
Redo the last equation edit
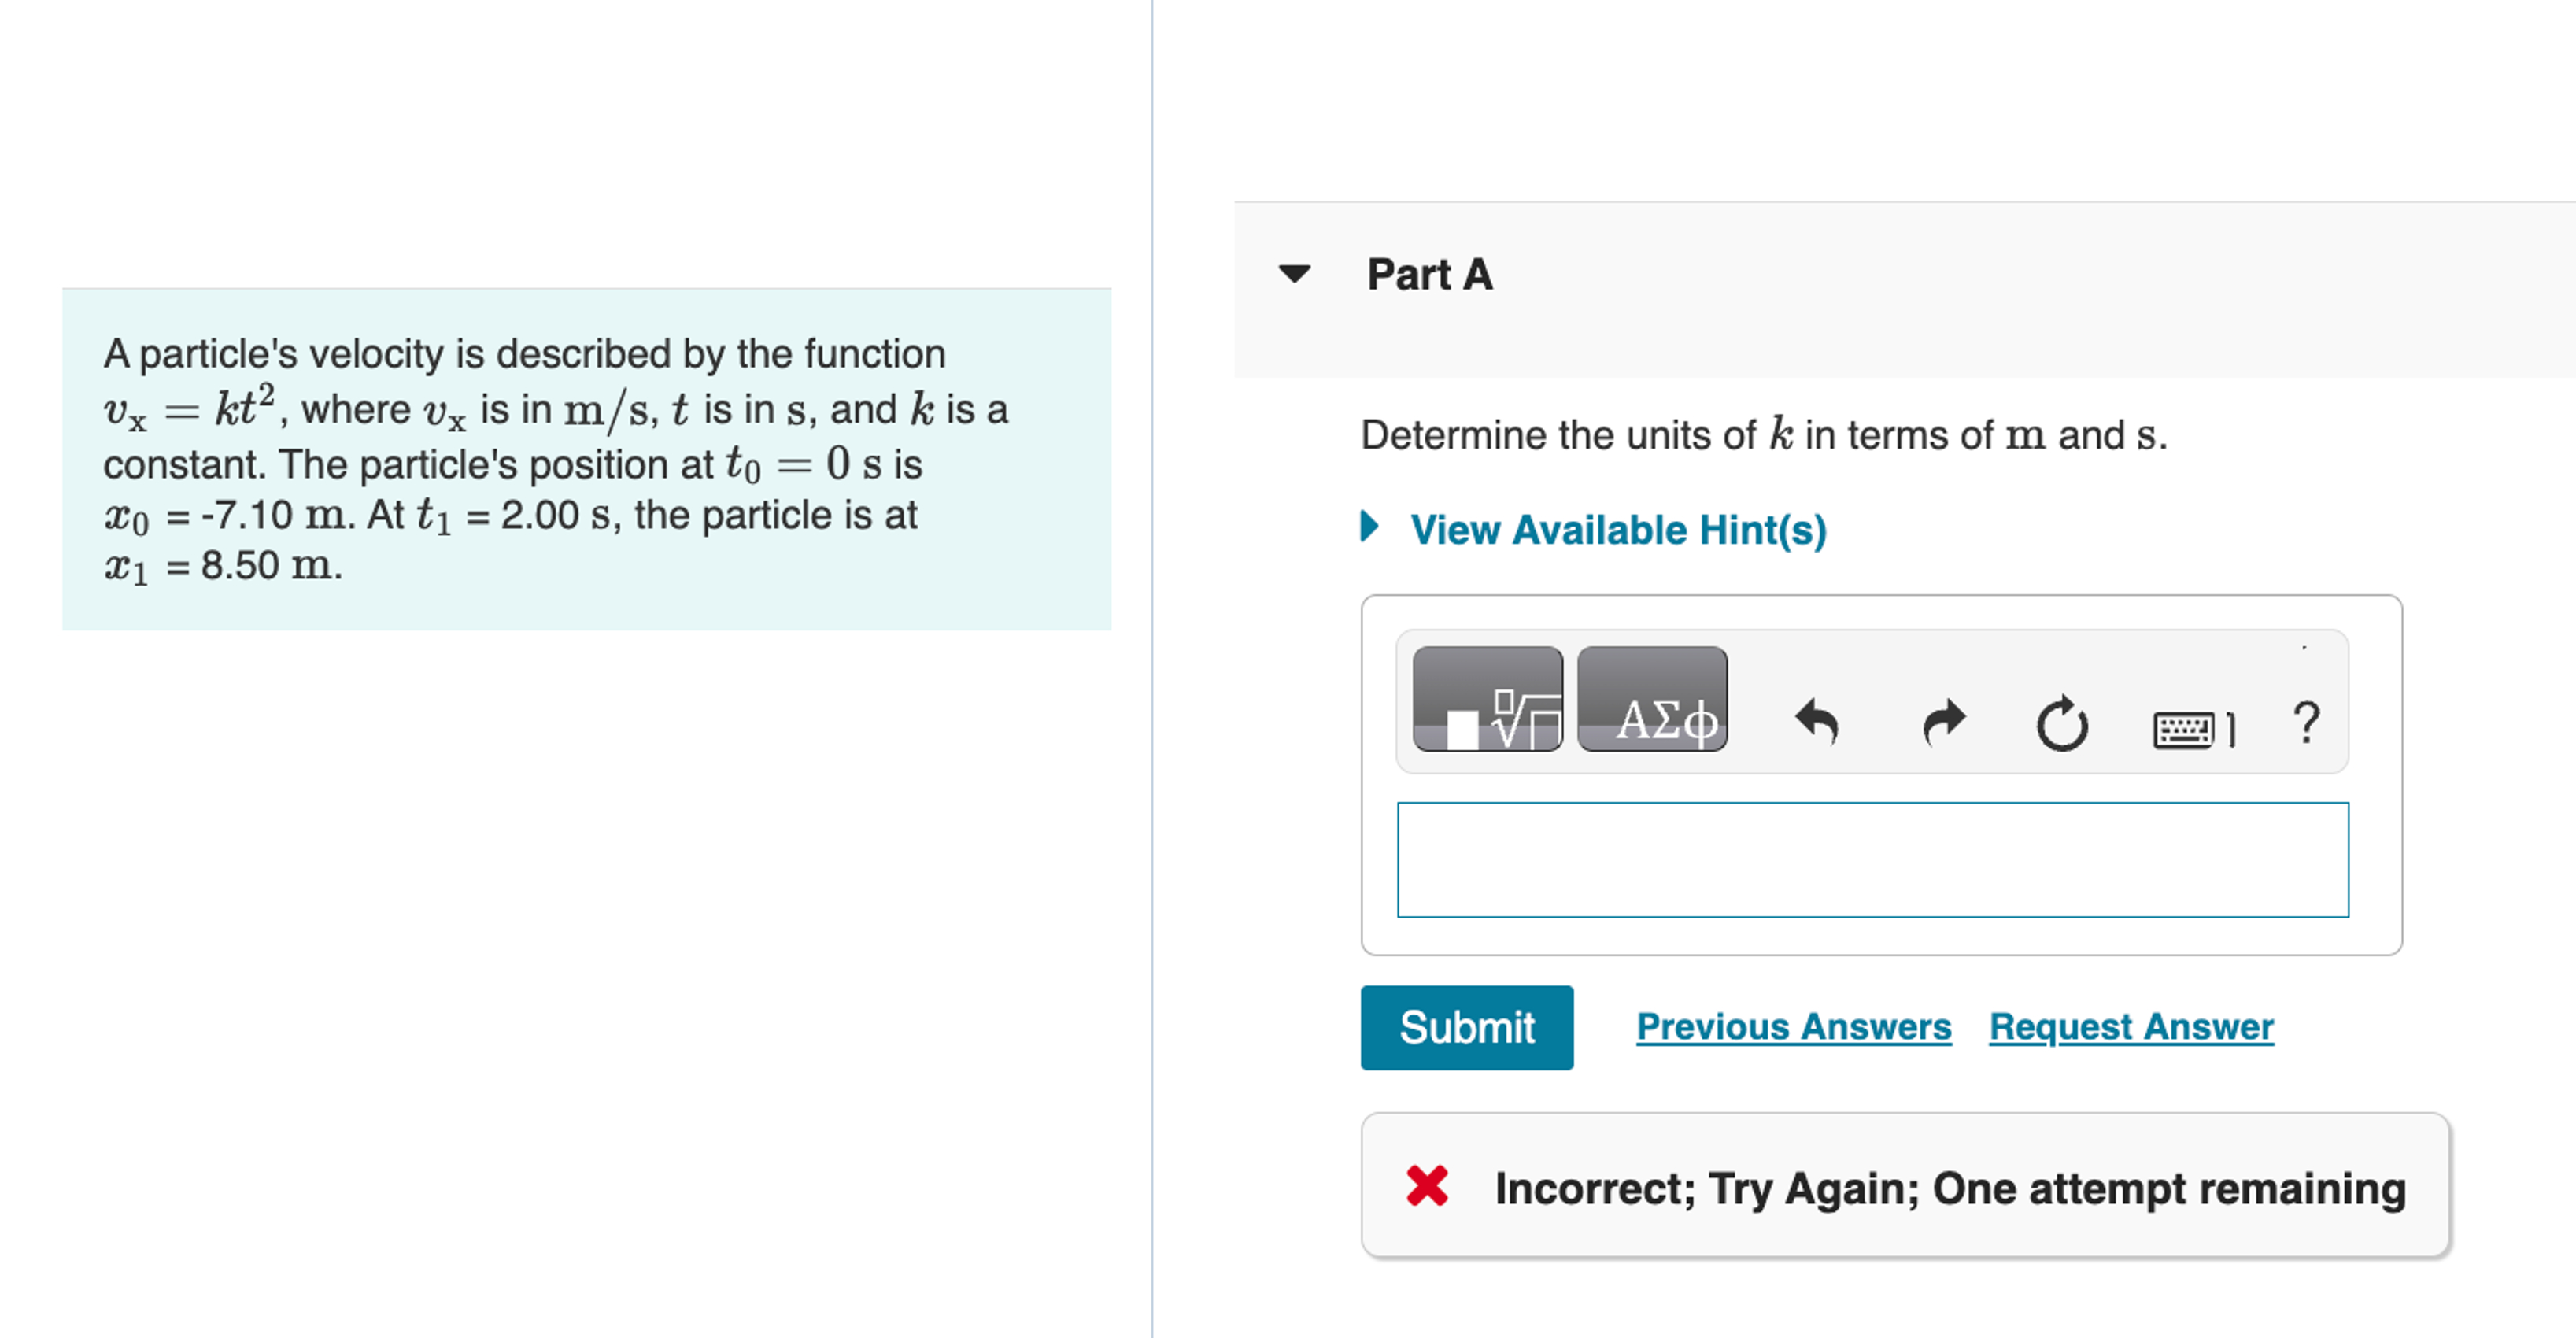click(x=1943, y=722)
